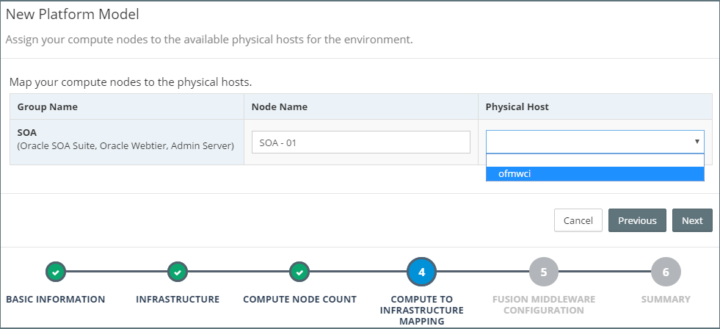Click the green checkmark above Compute Node Count
The image size is (720, 329).
pyautogui.click(x=299, y=272)
